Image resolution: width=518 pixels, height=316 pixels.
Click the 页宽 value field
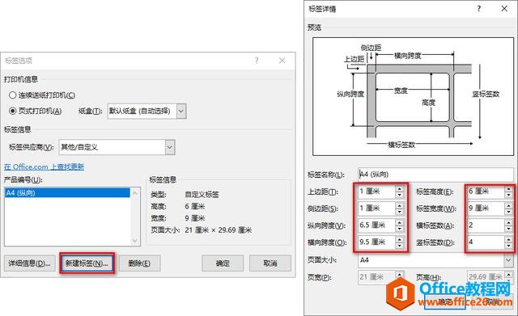[x=376, y=277]
